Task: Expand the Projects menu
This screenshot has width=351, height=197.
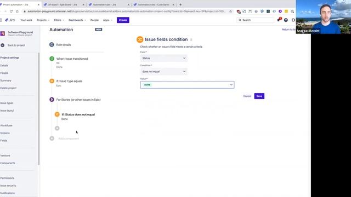Action: [x=43, y=20]
